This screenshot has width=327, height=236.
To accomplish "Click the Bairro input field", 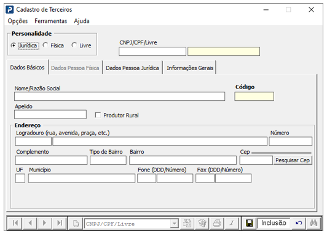I will pyautogui.click(x=183, y=160).
